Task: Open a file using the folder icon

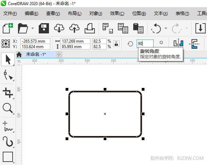Action: [23, 28]
